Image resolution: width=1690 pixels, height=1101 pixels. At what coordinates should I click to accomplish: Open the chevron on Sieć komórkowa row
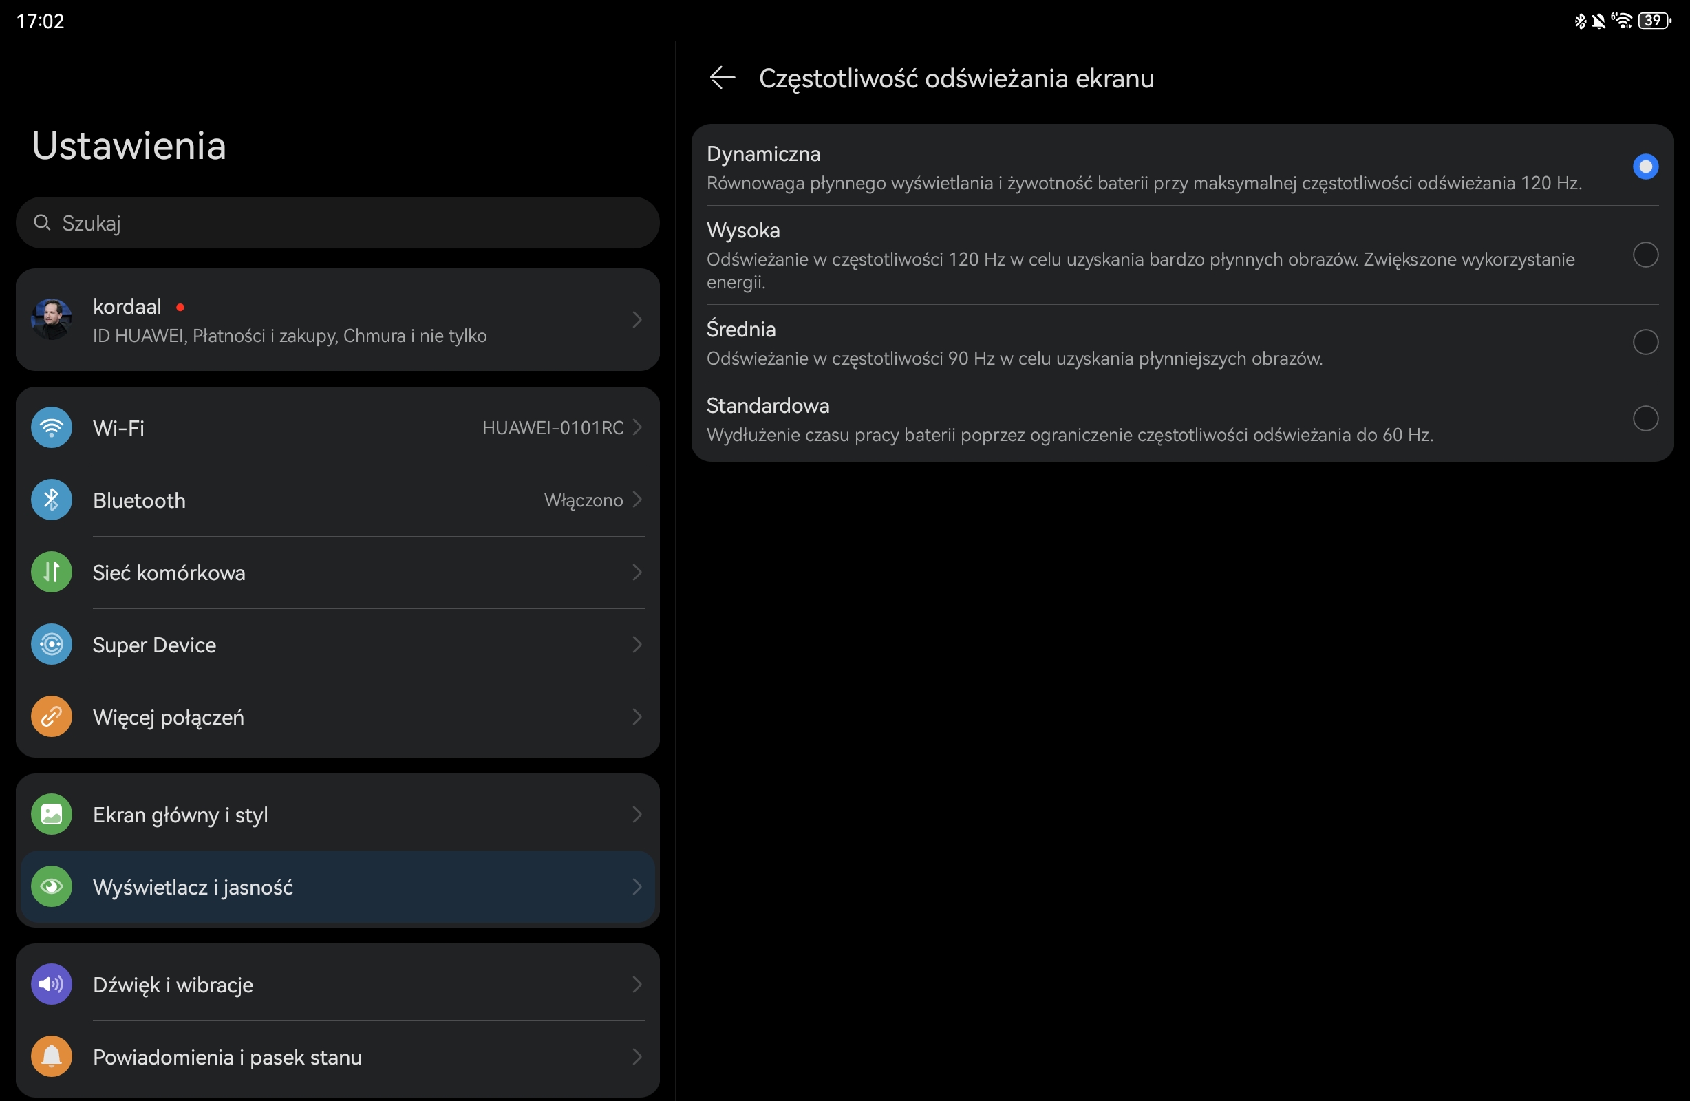coord(637,573)
